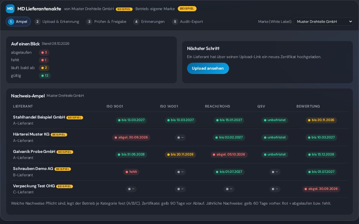
Task: Click Galvanik's expired REACH/RoHS pill
Action: [229, 154]
